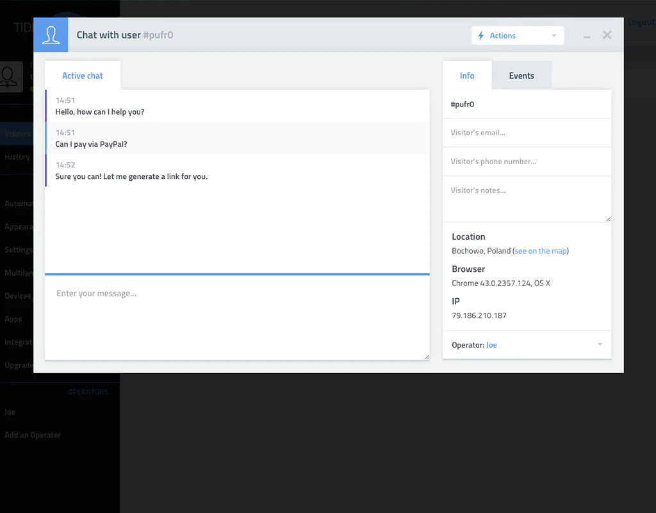This screenshot has width=656, height=513.
Task: Switch to the Events tab
Action: point(521,76)
